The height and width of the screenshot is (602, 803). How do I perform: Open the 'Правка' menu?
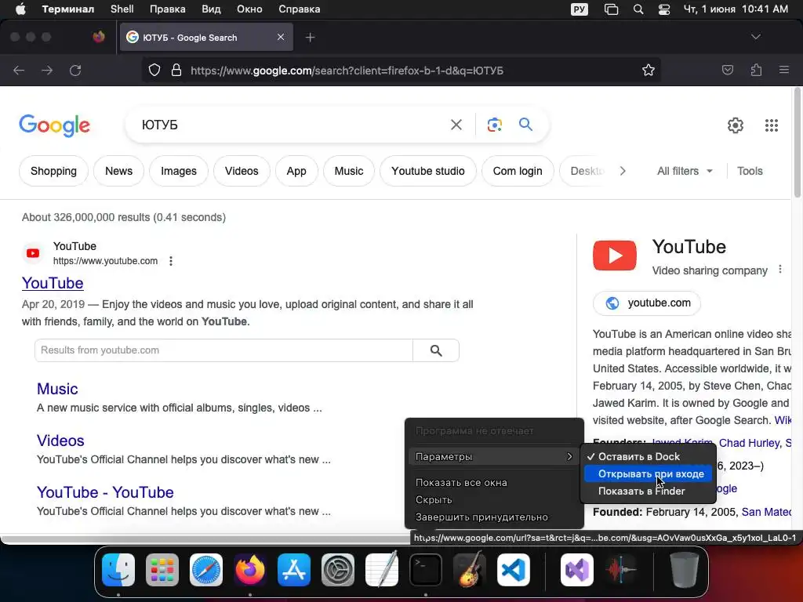(168, 9)
